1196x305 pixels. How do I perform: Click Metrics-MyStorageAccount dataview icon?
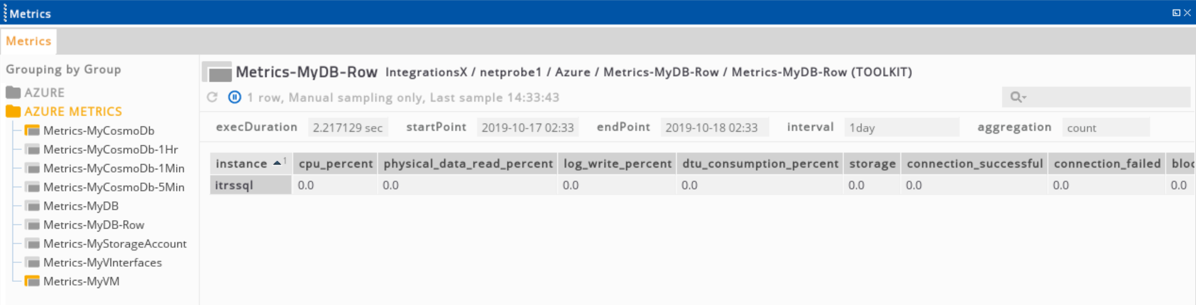[x=32, y=243]
